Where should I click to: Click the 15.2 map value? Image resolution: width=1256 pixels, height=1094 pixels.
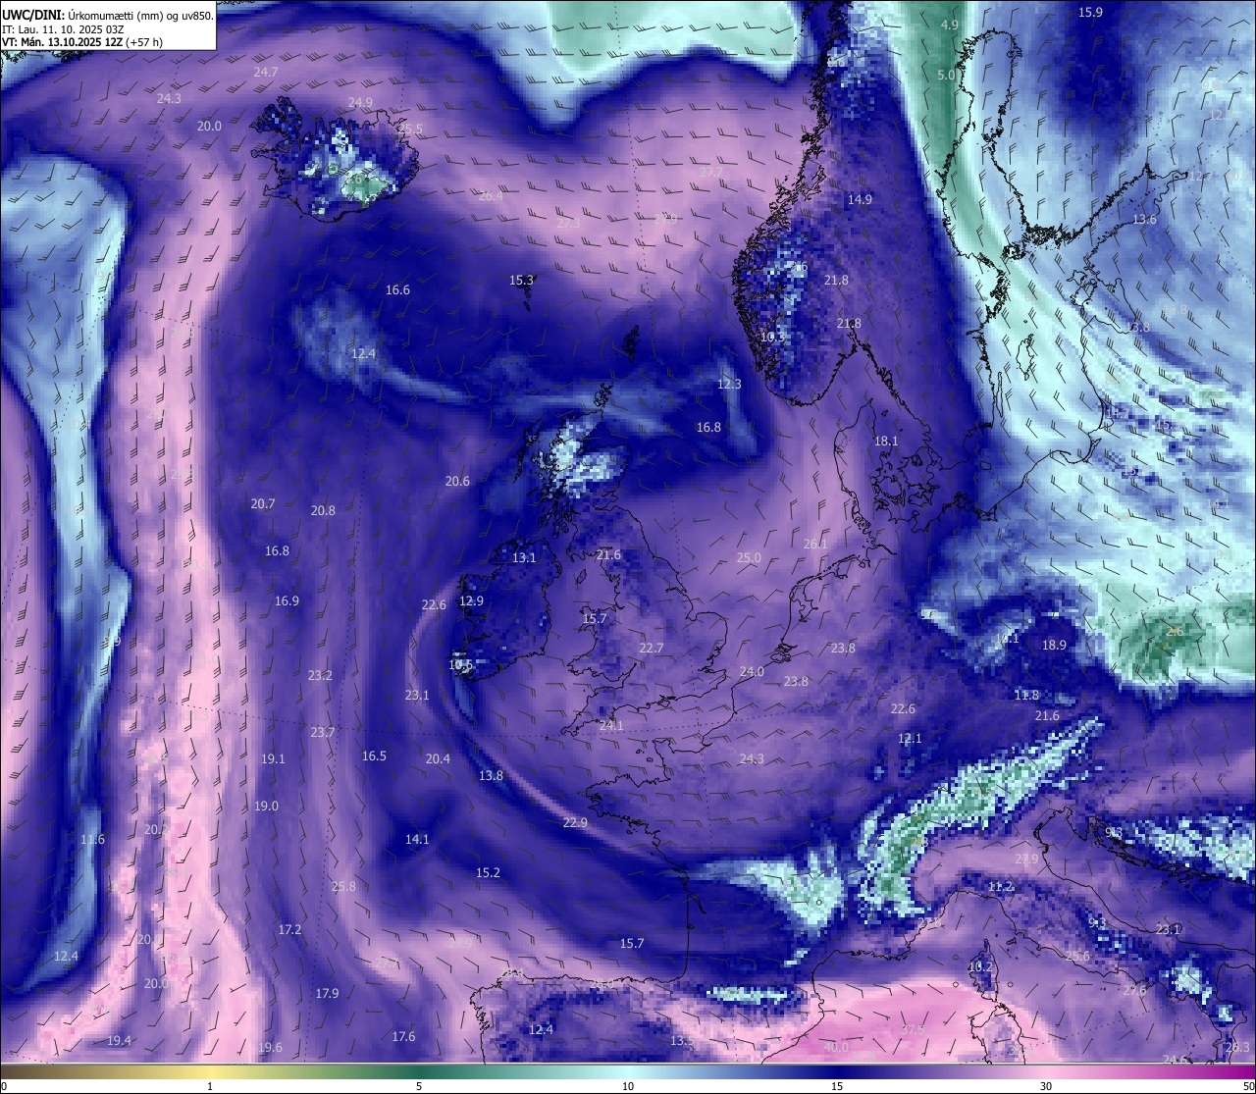click(x=488, y=873)
